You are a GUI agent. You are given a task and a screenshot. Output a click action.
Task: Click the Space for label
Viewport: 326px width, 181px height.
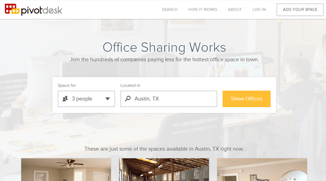pos(67,85)
